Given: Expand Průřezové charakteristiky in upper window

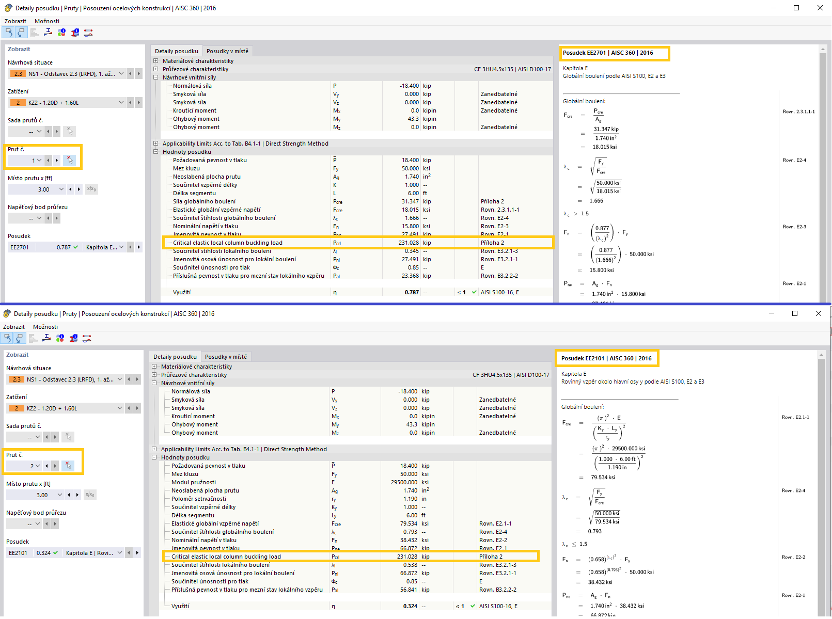Looking at the screenshot, I should (x=156, y=69).
